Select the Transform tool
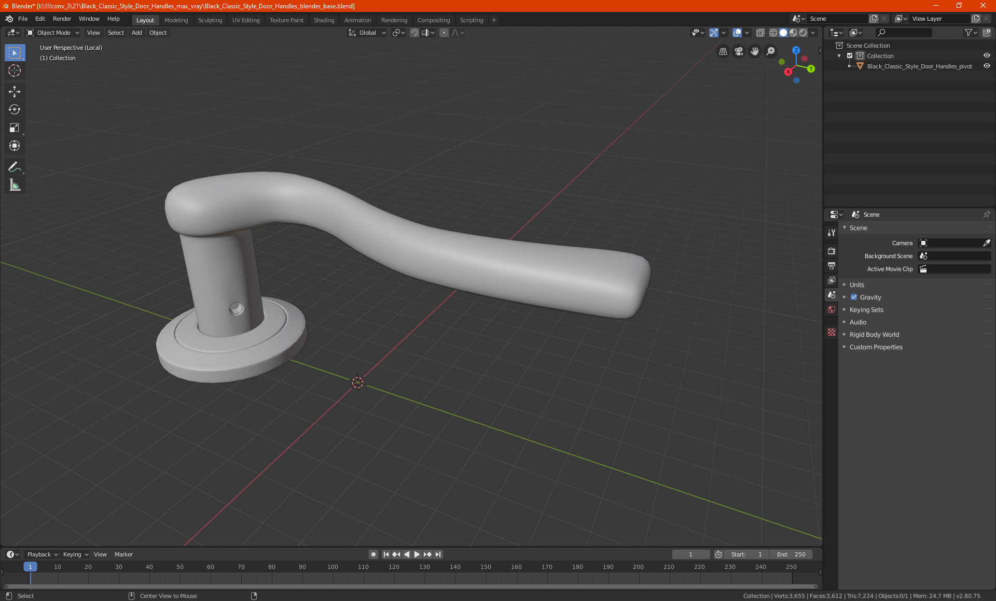The width and height of the screenshot is (996, 601). point(15,146)
